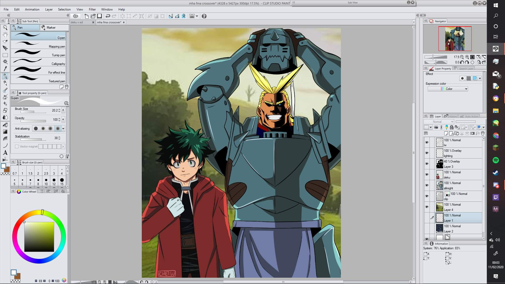Select the rectangle Selection area tool
Screen dimensions: 505x284
coord(5,55)
